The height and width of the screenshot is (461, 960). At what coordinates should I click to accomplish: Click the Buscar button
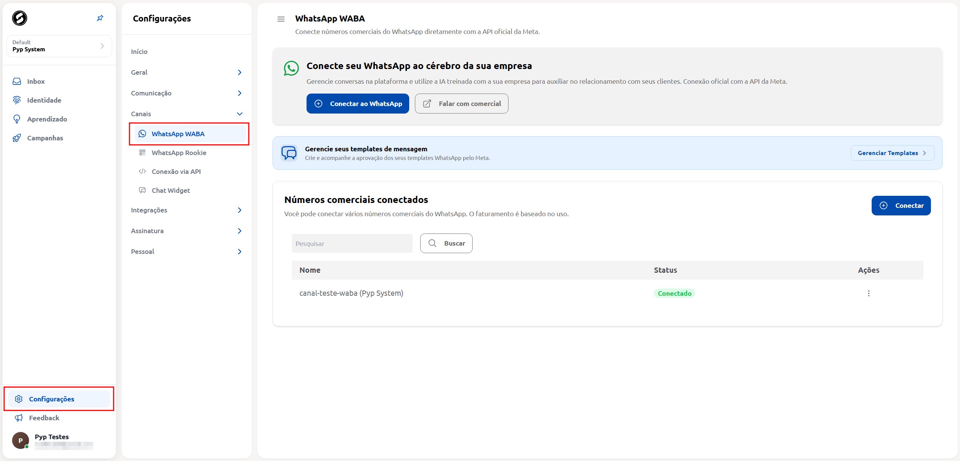click(x=446, y=243)
